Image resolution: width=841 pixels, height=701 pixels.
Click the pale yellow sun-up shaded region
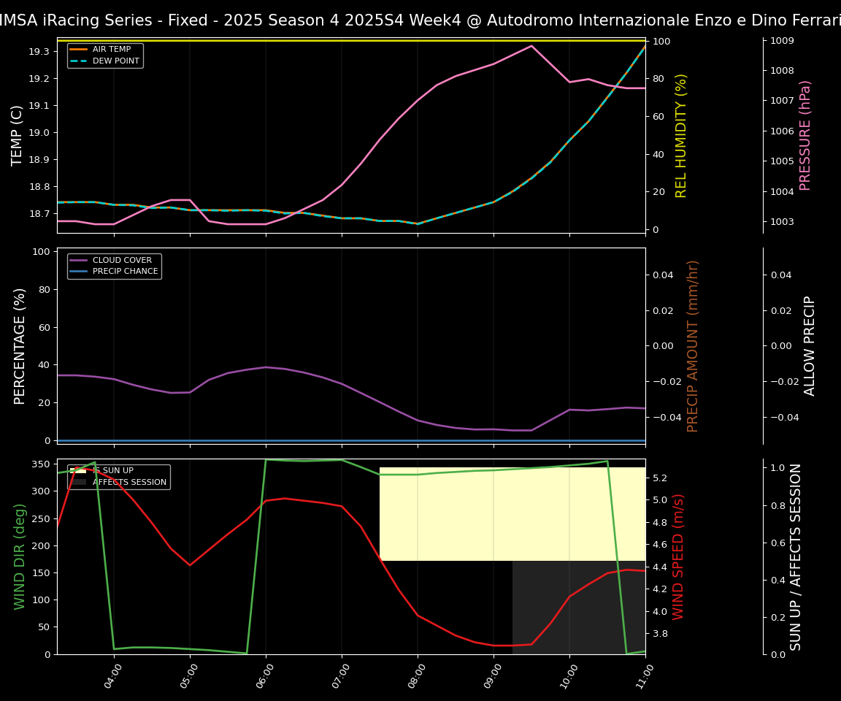[x=511, y=514]
